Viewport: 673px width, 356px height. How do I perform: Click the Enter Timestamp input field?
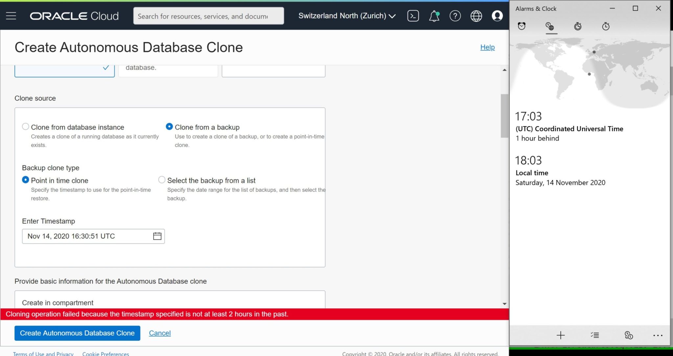click(93, 236)
